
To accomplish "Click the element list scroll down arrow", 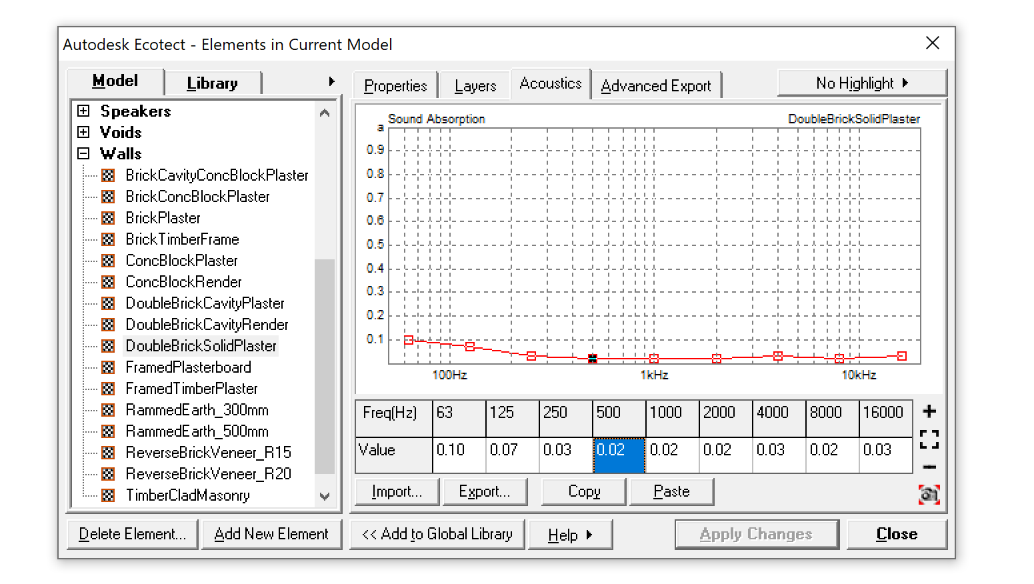I will tap(325, 497).
